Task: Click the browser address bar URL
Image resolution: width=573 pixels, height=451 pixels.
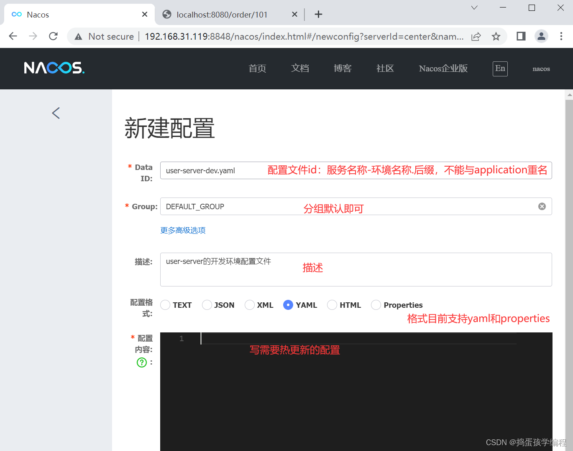Action: (x=304, y=37)
